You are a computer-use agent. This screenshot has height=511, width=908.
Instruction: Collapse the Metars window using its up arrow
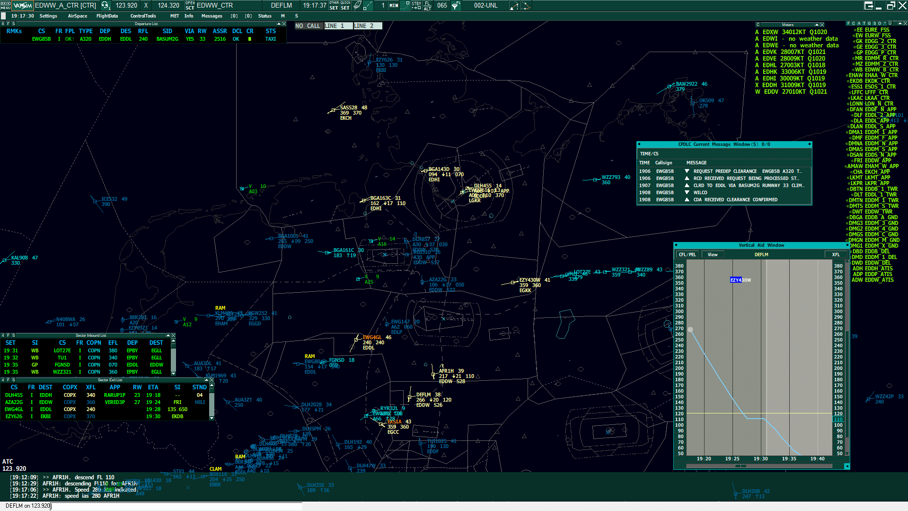tap(816, 24)
